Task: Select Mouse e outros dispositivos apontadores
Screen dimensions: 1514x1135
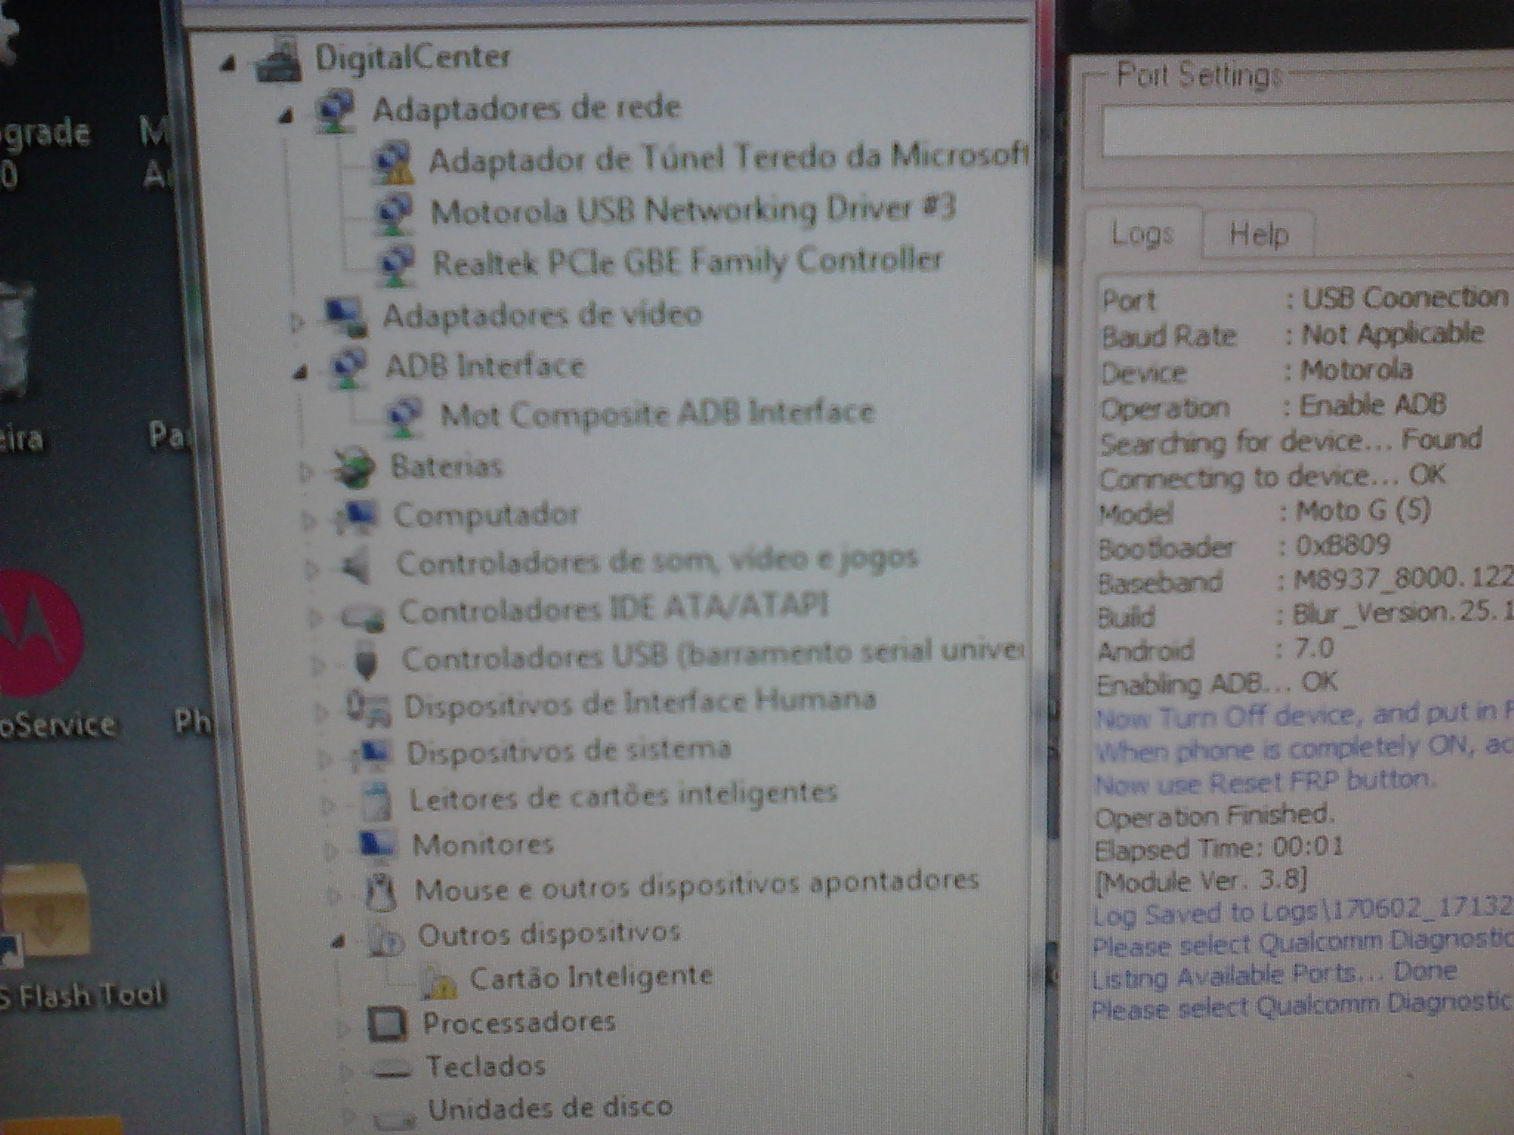Action: 696,885
